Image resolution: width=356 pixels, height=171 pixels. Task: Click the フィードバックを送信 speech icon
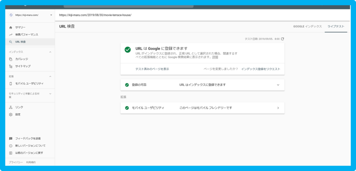(10, 138)
